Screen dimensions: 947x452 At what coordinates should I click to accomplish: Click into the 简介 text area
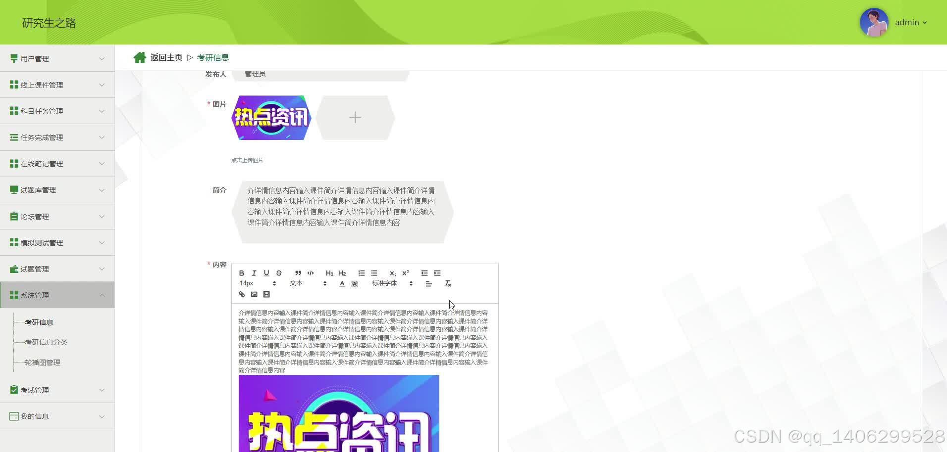342,212
